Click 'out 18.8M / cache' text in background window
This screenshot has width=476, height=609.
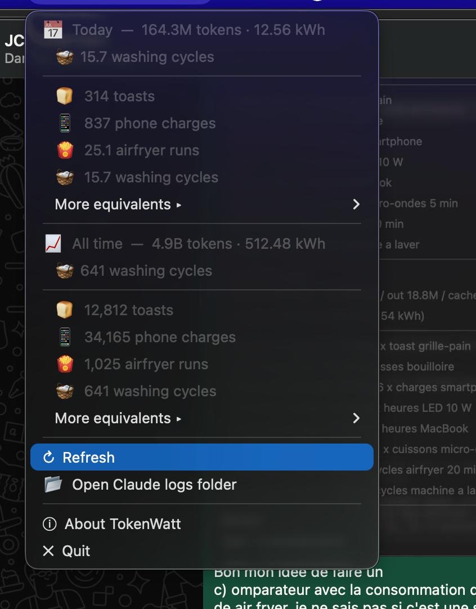click(432, 295)
